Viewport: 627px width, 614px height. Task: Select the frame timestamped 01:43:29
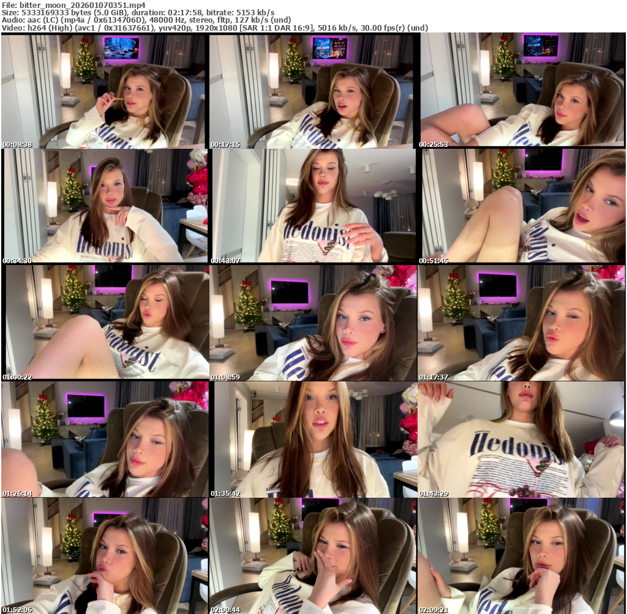522,439
